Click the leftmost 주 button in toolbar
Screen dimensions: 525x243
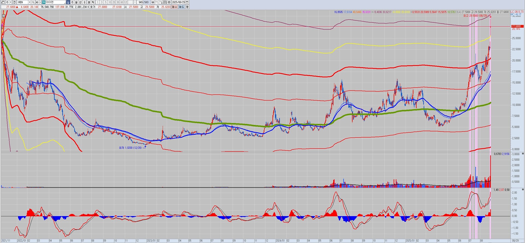coord(7,2)
